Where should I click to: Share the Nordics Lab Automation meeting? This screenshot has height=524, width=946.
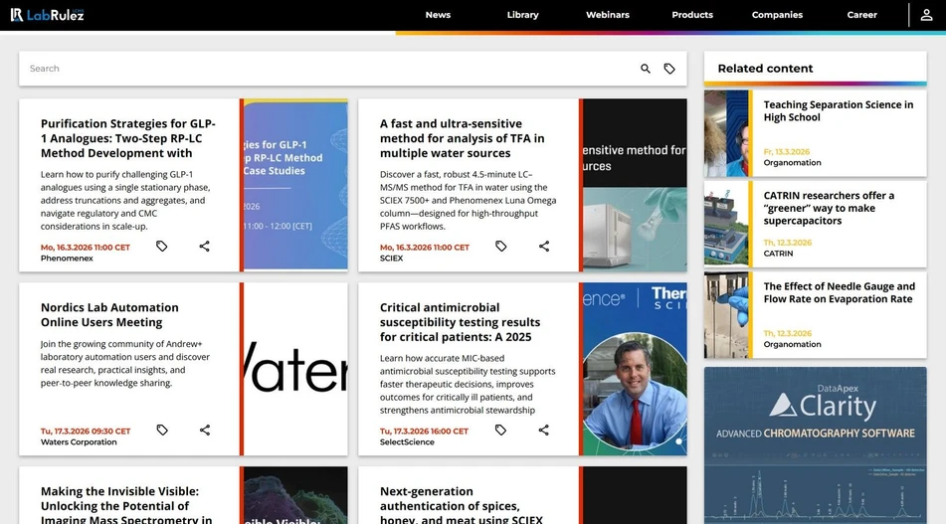point(205,431)
